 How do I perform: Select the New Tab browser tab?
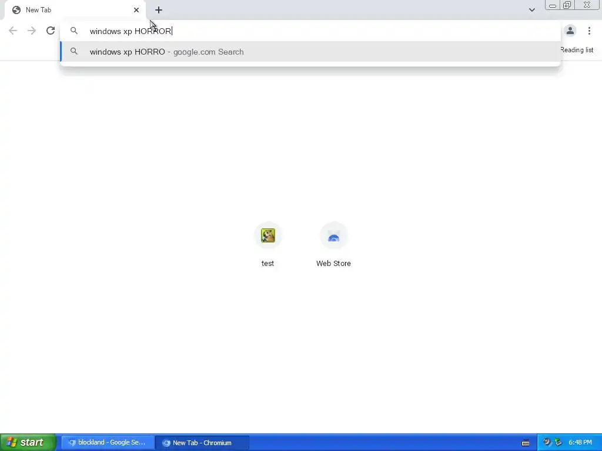click(75, 10)
